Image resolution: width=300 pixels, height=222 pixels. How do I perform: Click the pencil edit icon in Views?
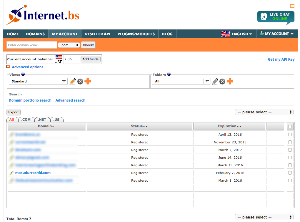point(73,82)
